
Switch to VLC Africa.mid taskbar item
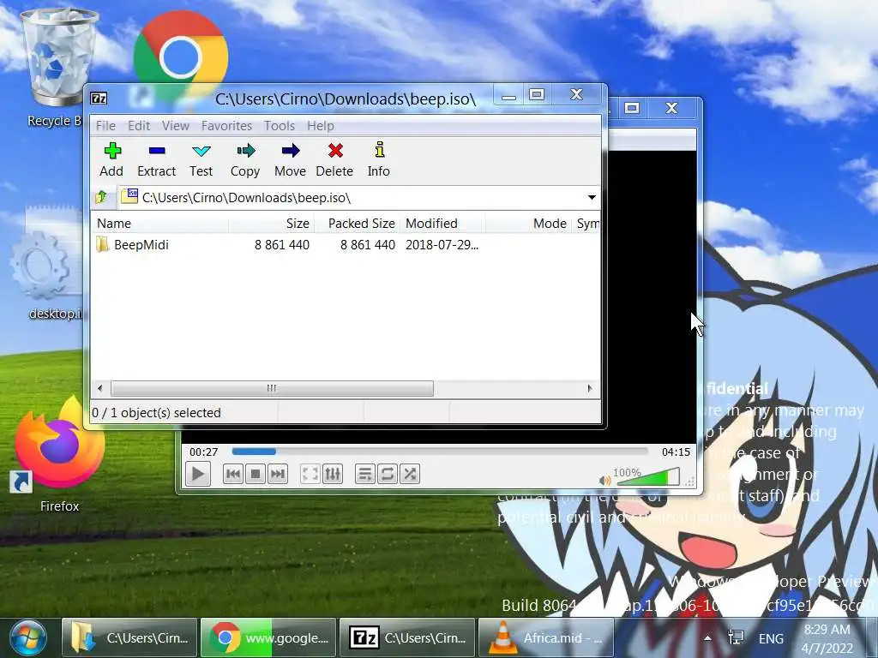click(x=546, y=637)
